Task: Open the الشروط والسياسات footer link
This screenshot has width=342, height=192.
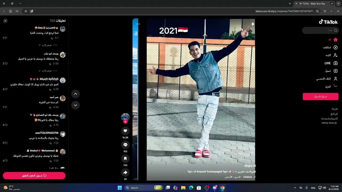Action: point(329,118)
